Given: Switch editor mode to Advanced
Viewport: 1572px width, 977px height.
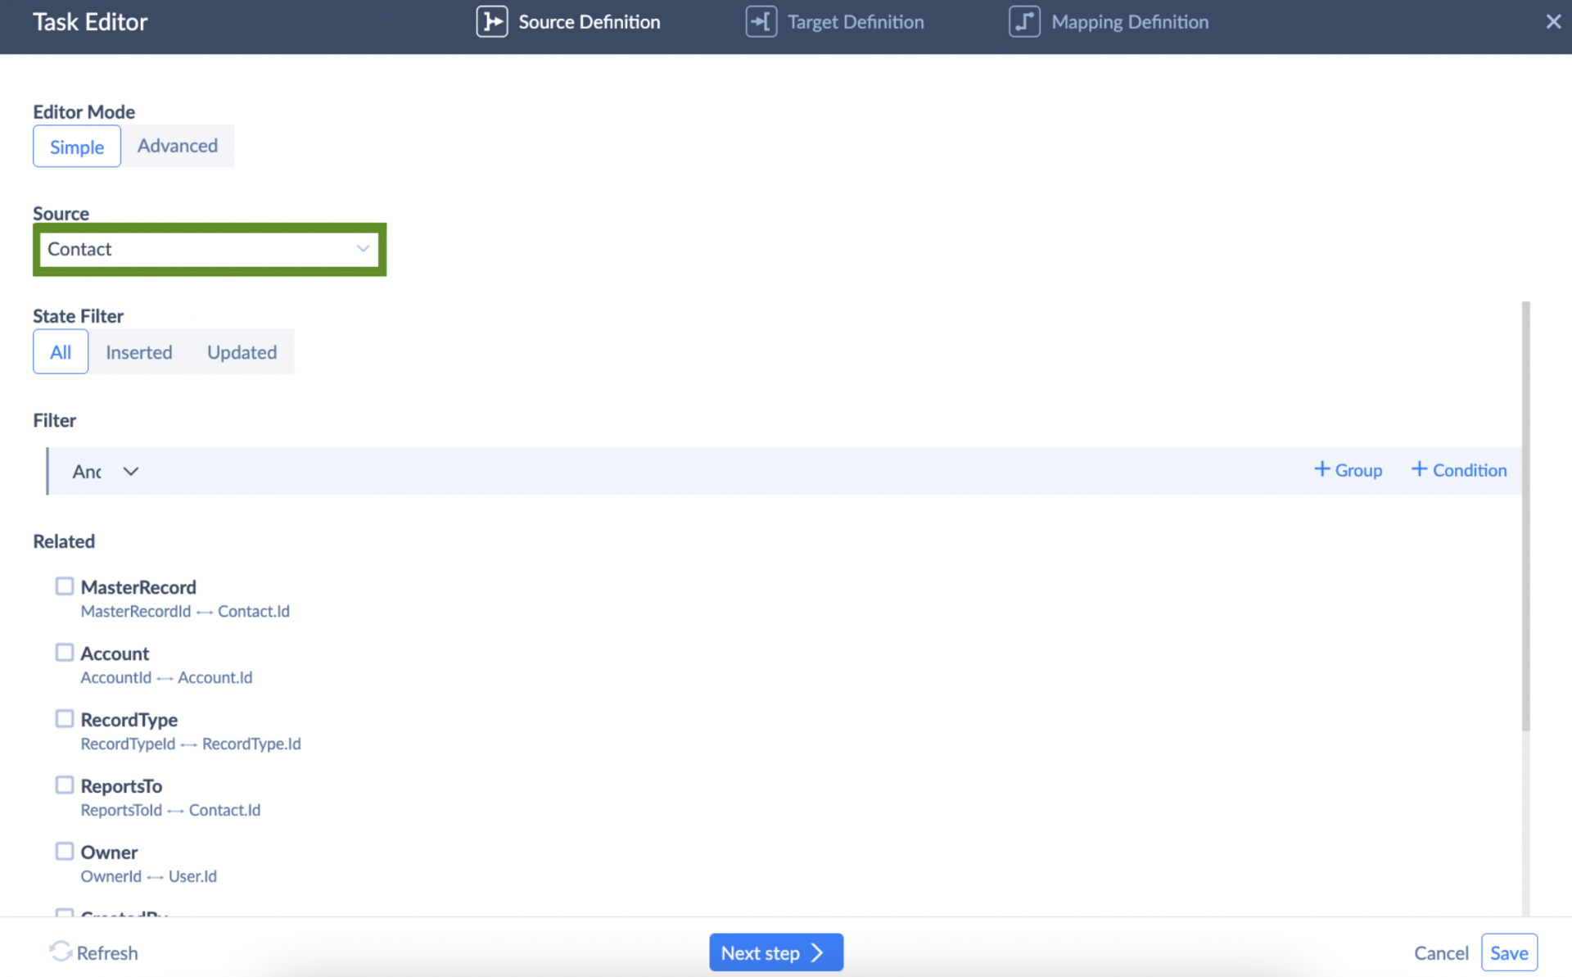Looking at the screenshot, I should pos(178,146).
